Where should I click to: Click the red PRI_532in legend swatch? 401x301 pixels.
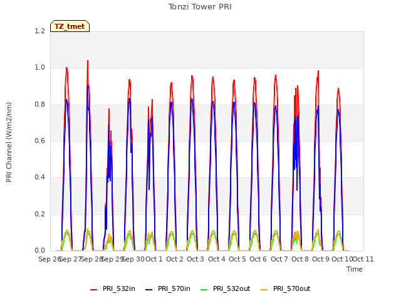pos(93,290)
